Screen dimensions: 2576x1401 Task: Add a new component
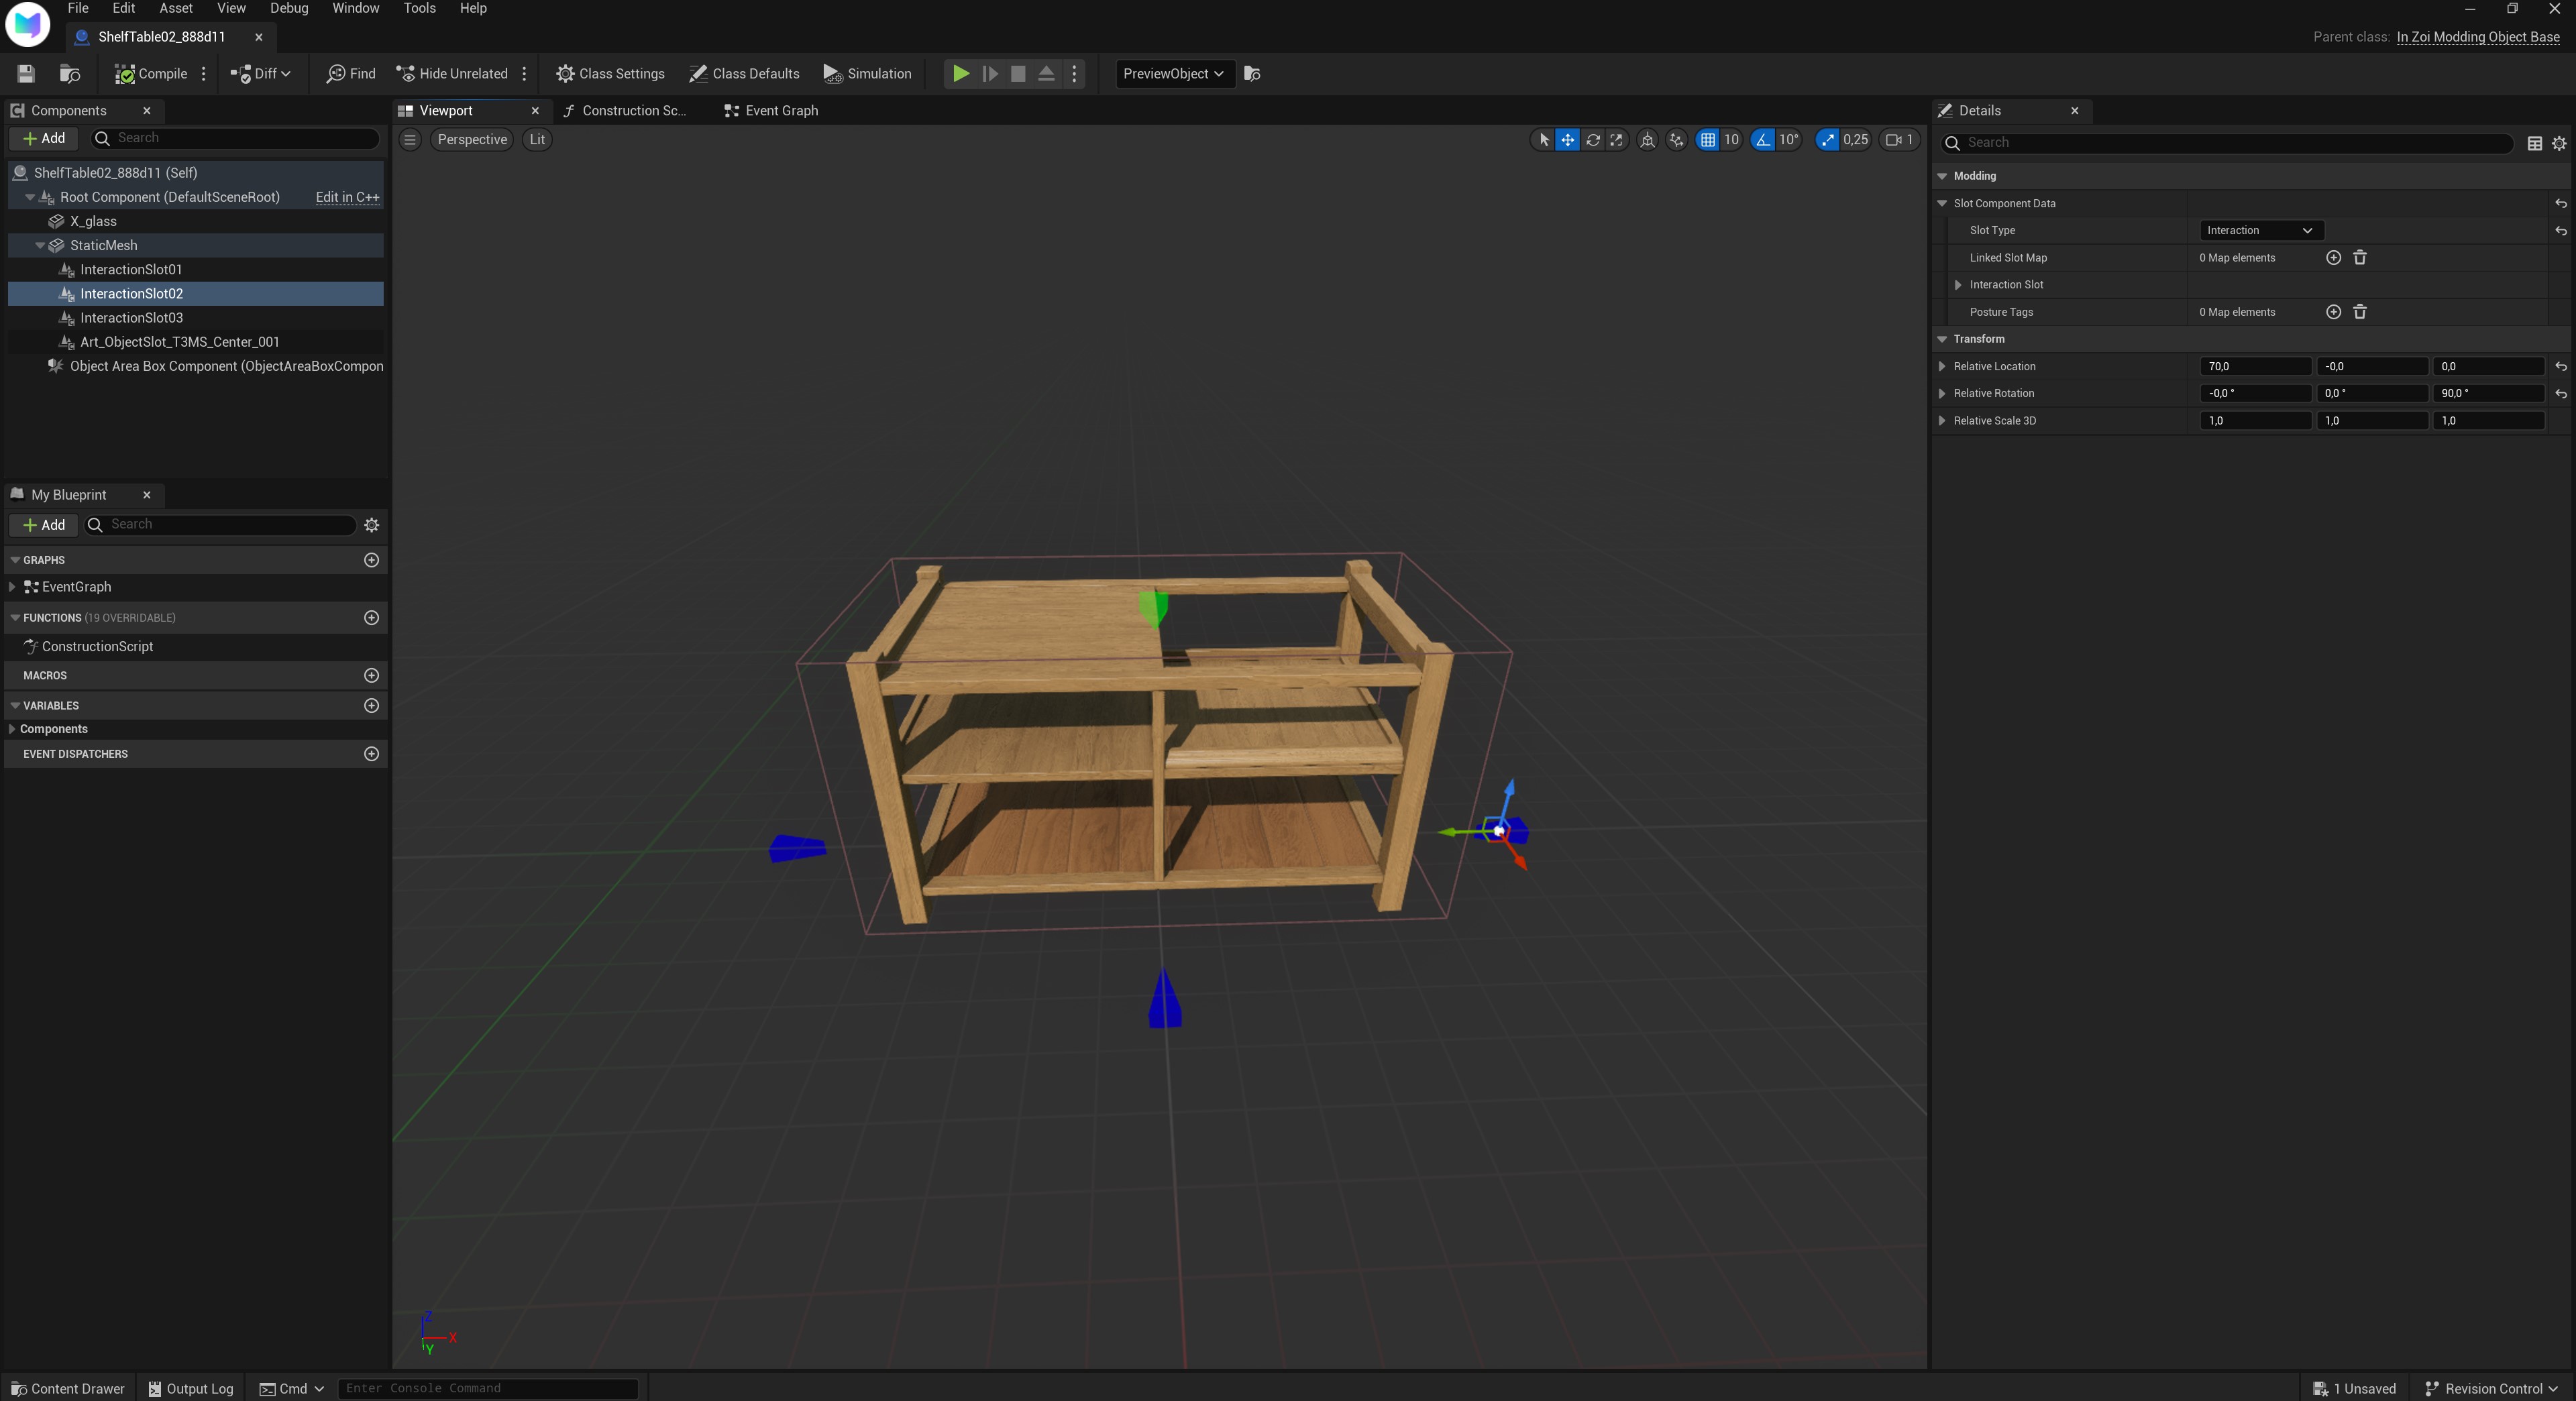point(43,138)
